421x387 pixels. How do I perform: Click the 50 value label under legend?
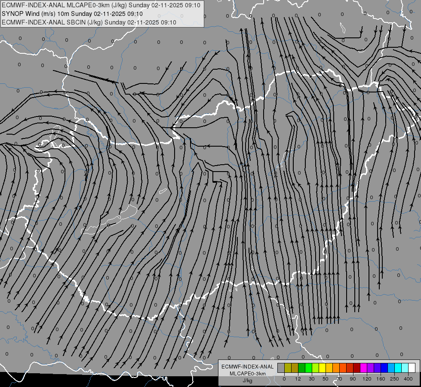326,379
